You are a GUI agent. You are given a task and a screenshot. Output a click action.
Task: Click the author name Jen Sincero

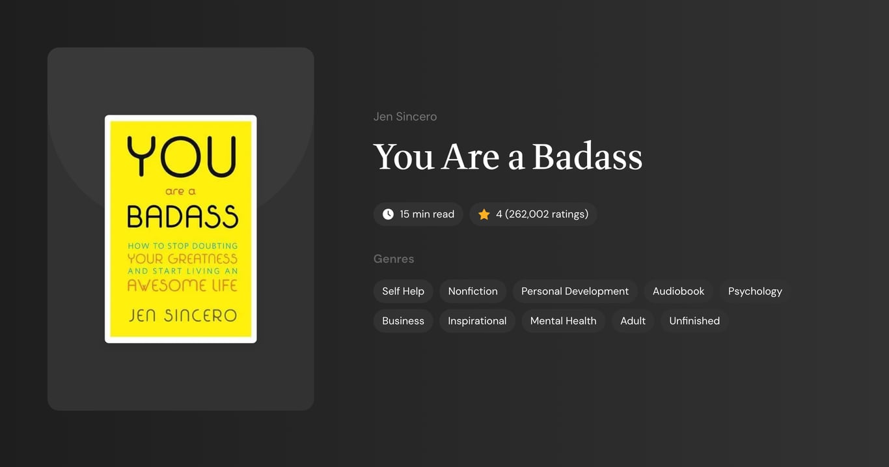405,116
